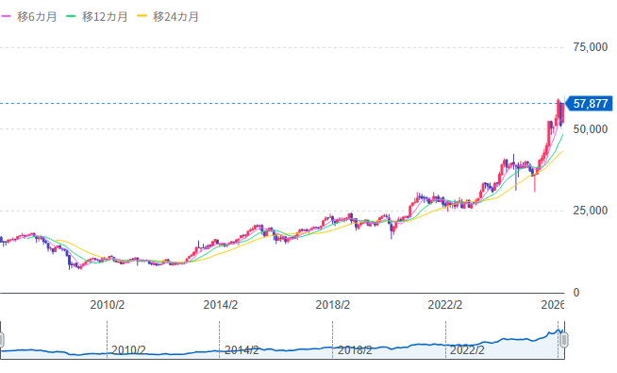617x373 pixels.
Task: Click 2022/2 marker in range navigator
Action: coord(467,350)
